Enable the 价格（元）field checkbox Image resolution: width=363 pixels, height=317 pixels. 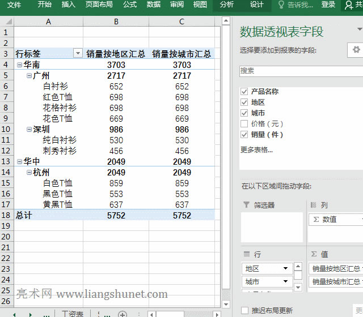[244, 124]
